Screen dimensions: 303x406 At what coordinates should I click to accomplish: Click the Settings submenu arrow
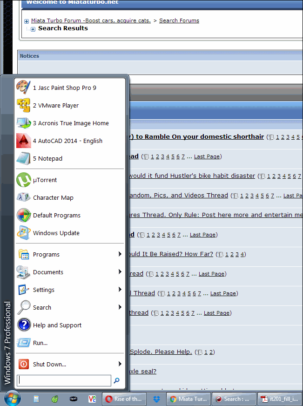tap(120, 289)
